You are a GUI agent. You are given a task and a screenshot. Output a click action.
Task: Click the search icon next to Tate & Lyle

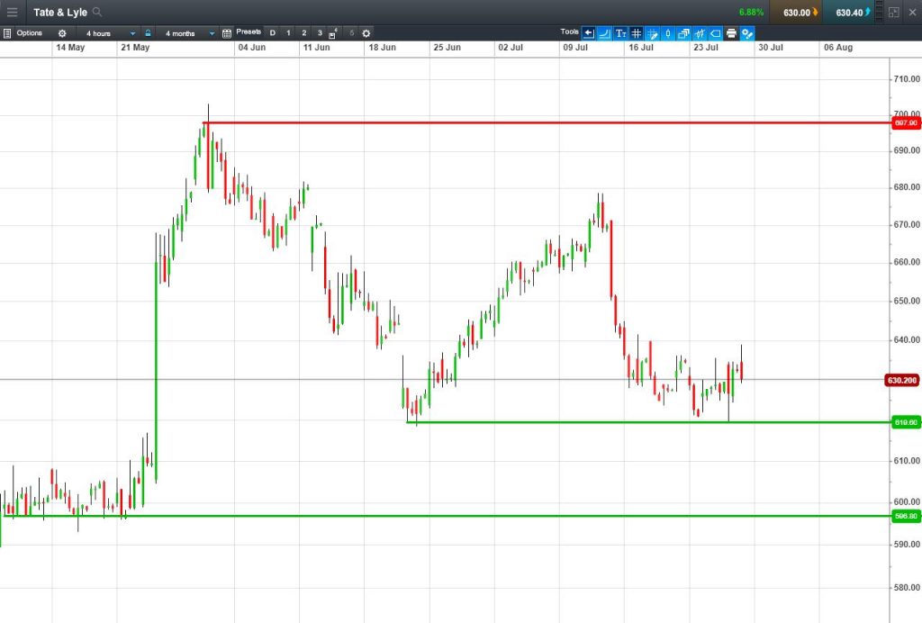[97, 12]
